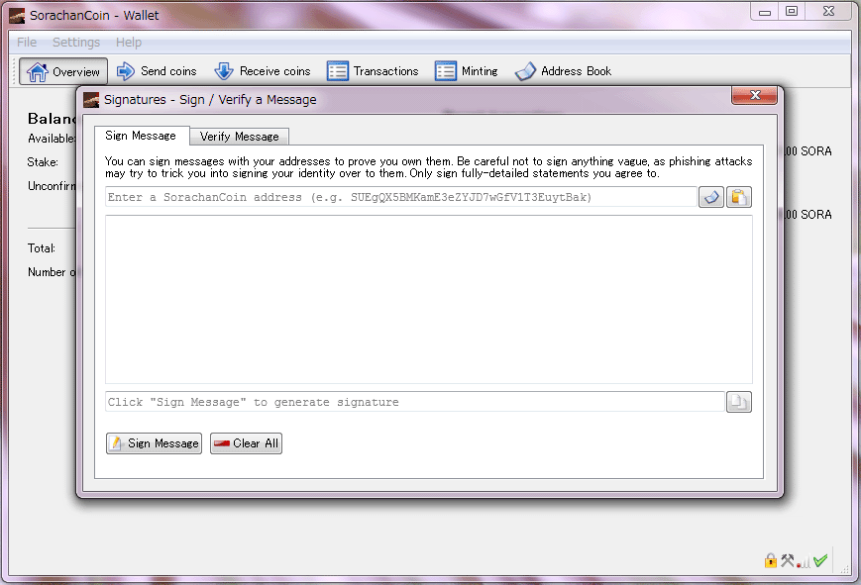
Task: Switch to the Verify Message tab
Action: [x=239, y=137]
